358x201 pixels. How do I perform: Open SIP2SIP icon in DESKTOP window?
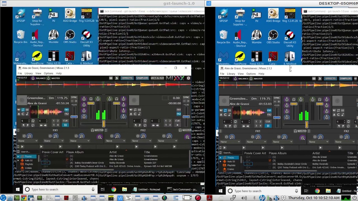223,16
